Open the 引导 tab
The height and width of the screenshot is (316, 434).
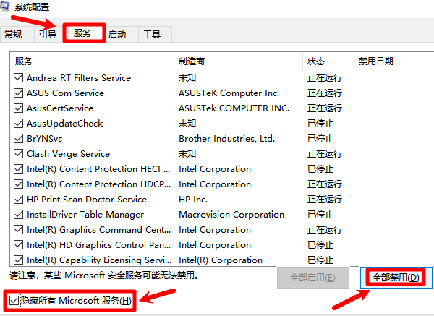coord(48,34)
